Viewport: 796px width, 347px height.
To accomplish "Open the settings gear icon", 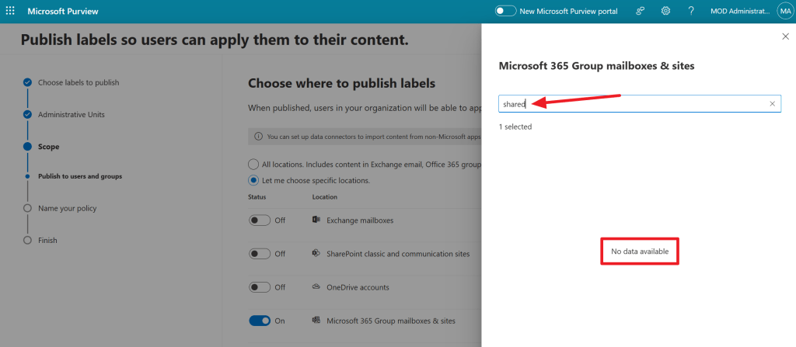I will [x=665, y=11].
